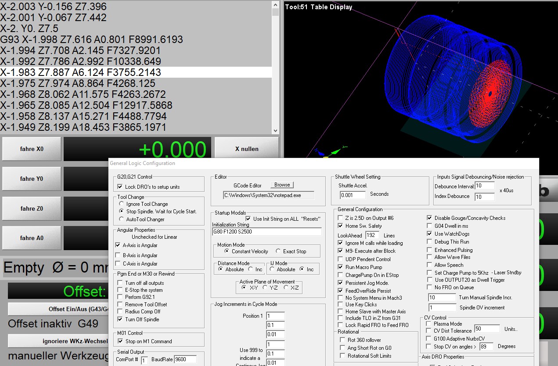
Task: Click the GCode Editor path field
Action: pos(269,195)
